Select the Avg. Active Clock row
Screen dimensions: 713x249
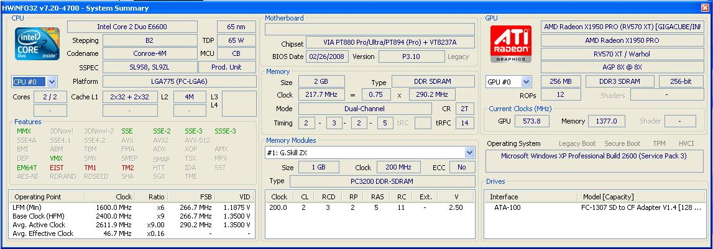132,225
